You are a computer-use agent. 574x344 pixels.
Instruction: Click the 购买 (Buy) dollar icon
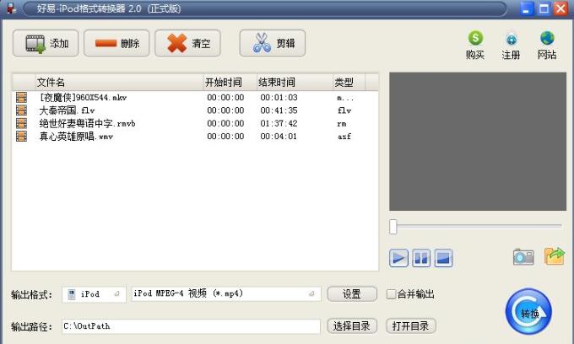click(x=475, y=46)
